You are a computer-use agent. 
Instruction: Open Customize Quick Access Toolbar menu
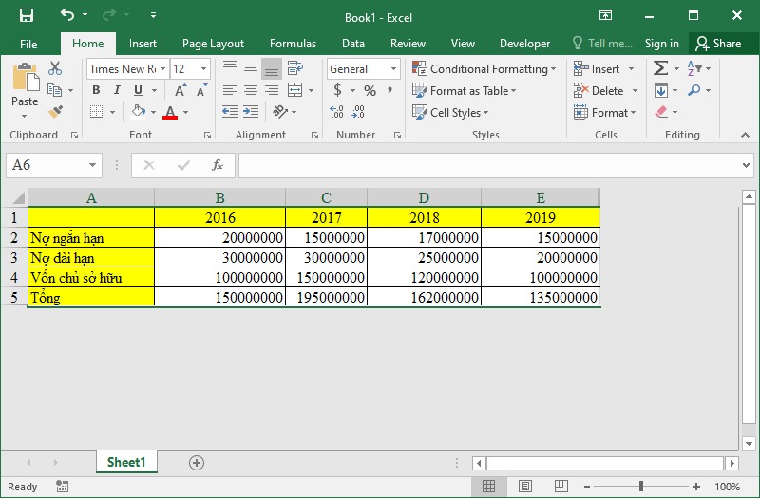tap(153, 15)
